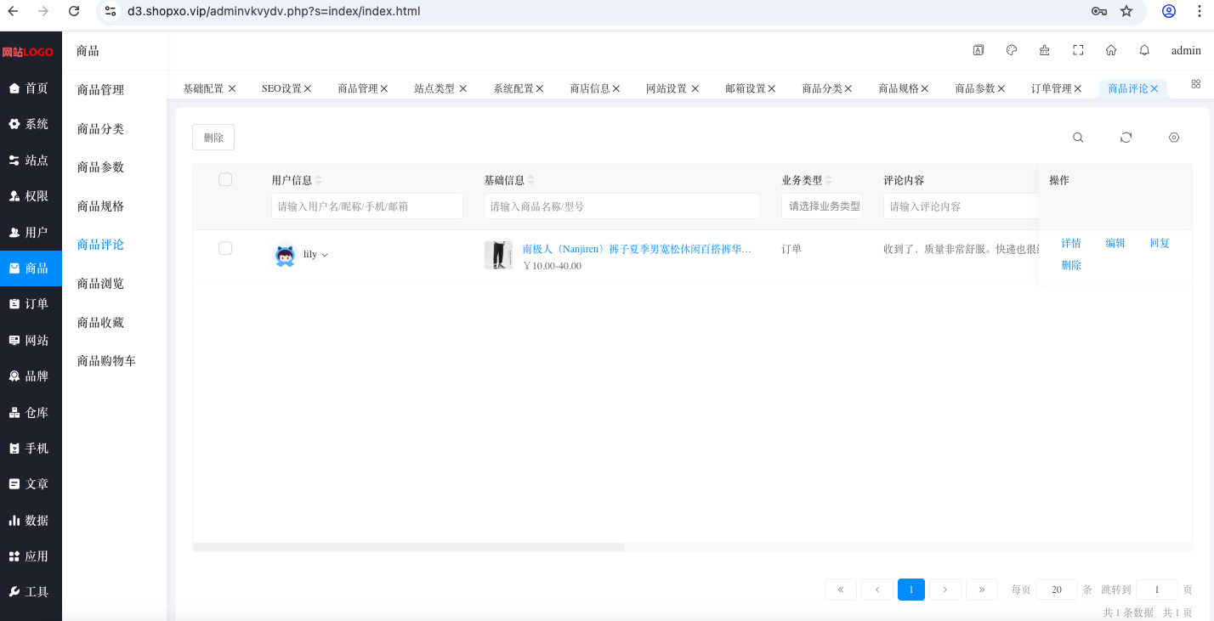Toggle the select-all checkbox in table header

click(x=225, y=179)
